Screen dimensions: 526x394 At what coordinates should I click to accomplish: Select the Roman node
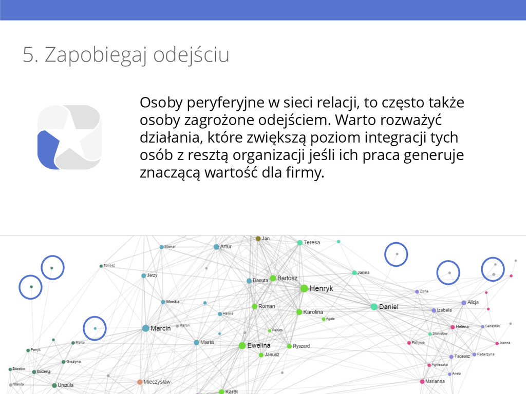[x=255, y=306]
